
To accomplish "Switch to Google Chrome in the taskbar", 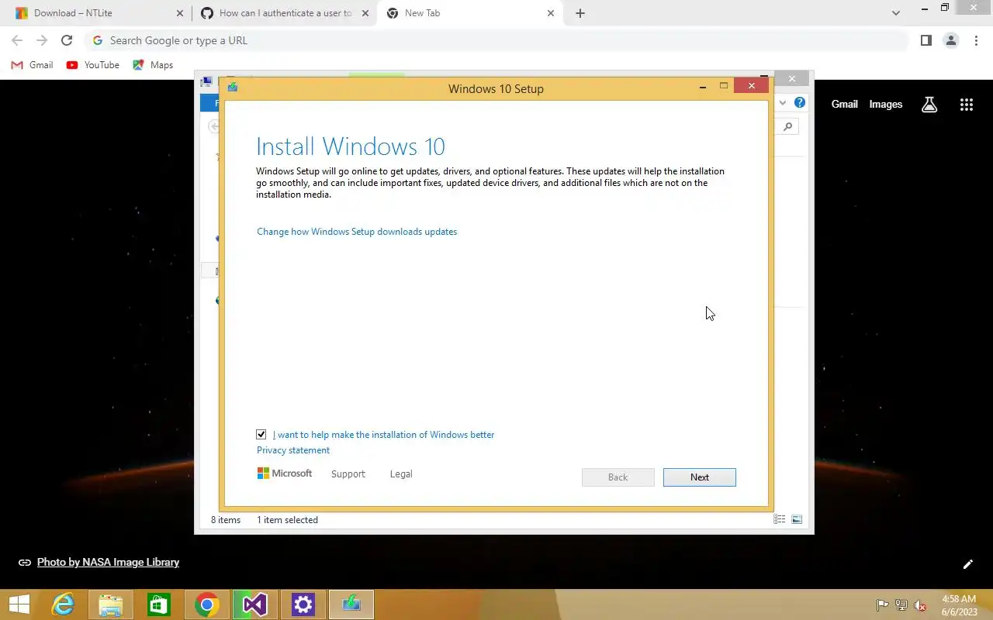I will point(206,604).
